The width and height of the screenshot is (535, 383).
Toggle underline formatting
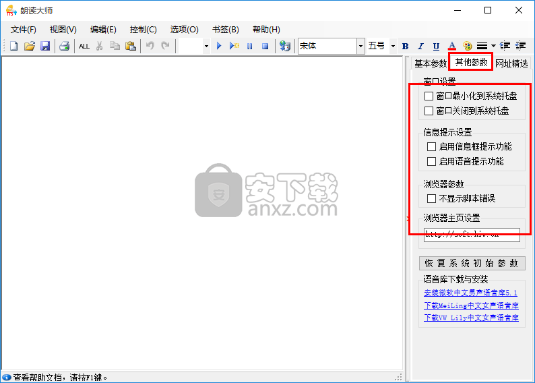[x=436, y=46]
